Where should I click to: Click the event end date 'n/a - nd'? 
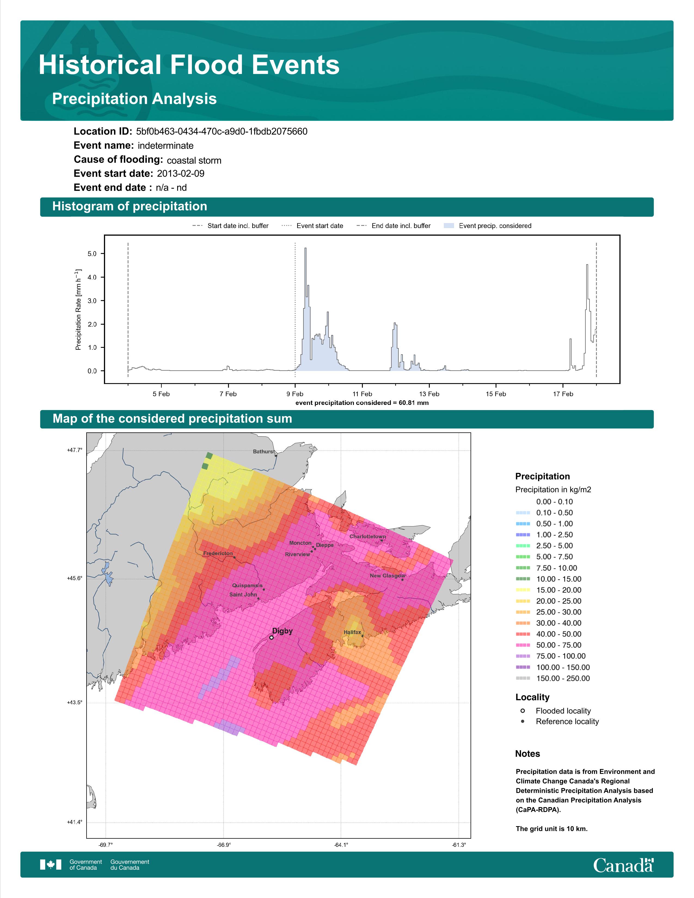coord(171,187)
